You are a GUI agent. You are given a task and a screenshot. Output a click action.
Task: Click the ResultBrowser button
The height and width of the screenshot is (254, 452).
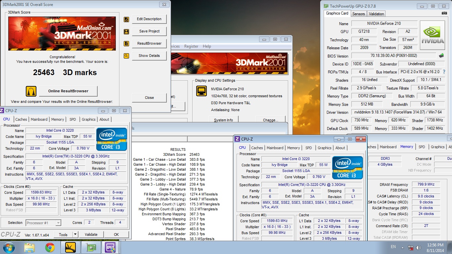click(x=149, y=43)
